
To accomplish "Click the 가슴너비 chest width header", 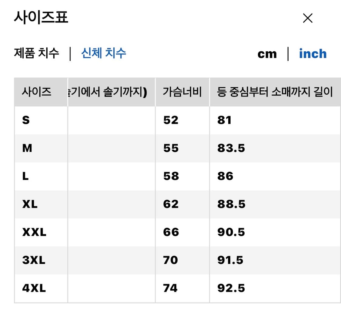I will 182,92.
